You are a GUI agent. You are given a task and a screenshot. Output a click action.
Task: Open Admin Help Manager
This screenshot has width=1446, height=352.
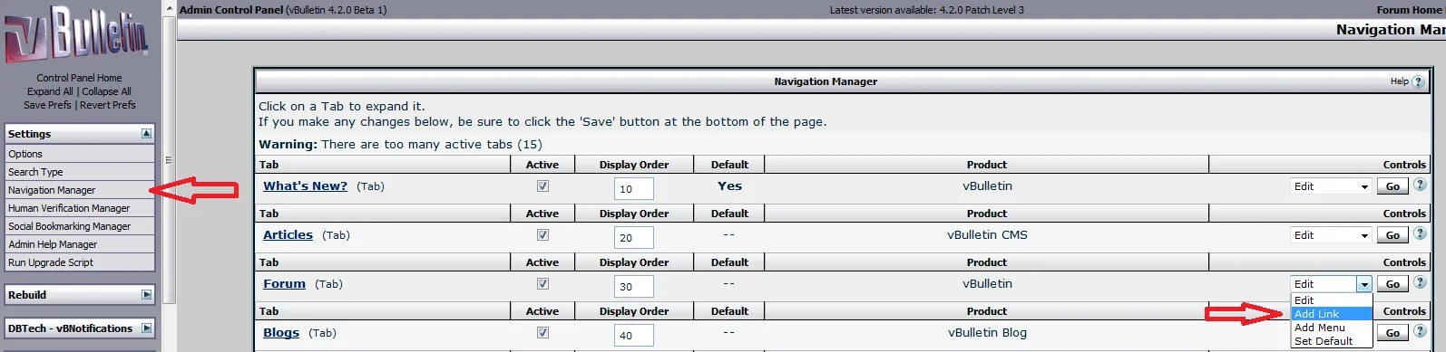tap(80, 244)
